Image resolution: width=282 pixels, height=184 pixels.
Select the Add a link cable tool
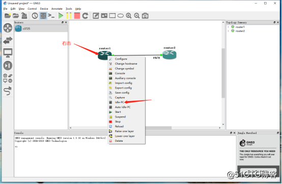pos(8,90)
